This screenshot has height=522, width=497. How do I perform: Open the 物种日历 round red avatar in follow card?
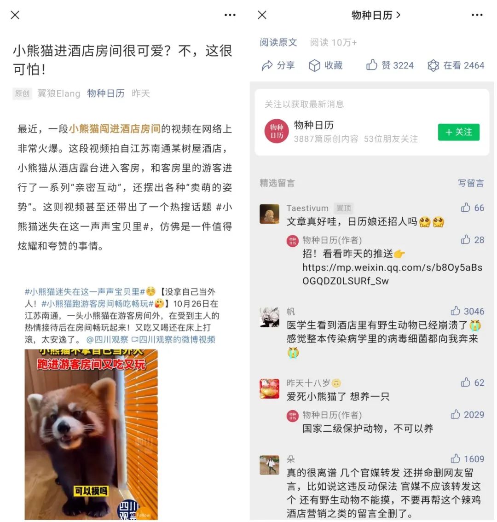point(276,131)
